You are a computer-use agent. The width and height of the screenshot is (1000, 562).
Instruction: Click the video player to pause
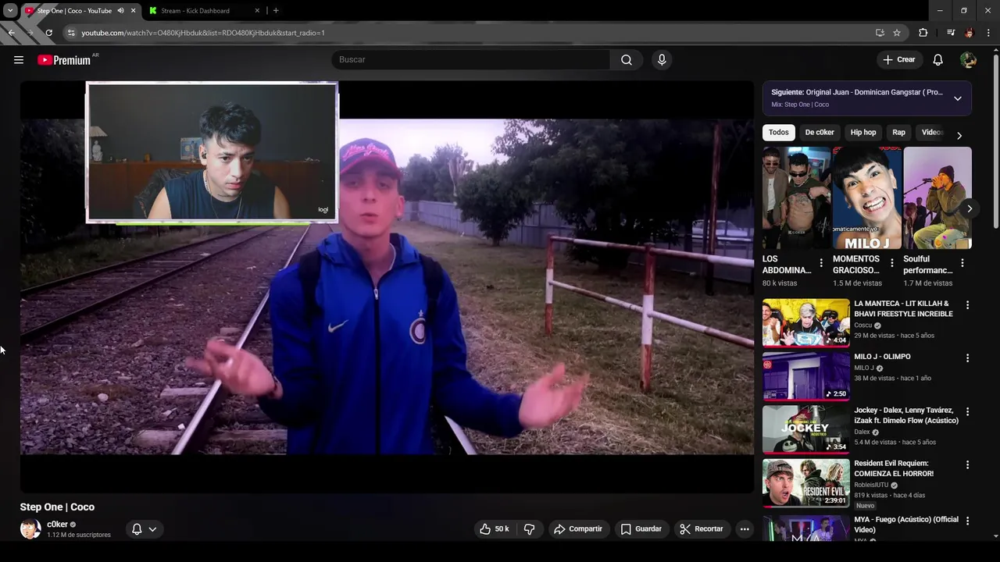point(387,286)
